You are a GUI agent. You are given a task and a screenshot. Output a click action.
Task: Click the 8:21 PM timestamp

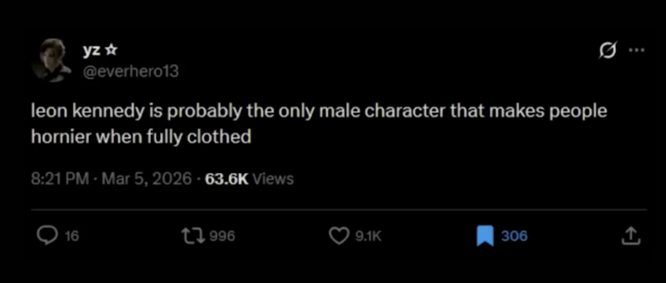tap(59, 178)
